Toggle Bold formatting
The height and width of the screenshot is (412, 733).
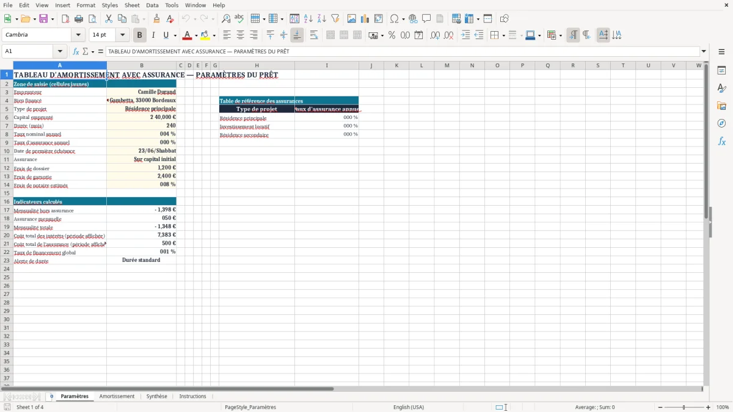click(140, 35)
